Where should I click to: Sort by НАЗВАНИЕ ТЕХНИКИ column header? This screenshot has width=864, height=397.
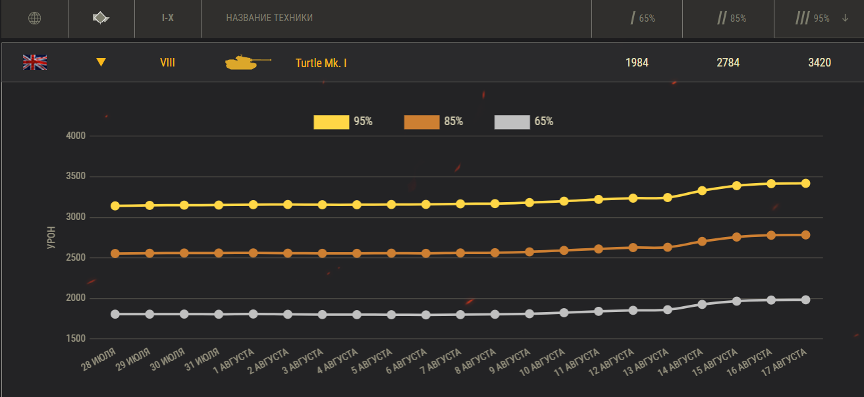269,18
